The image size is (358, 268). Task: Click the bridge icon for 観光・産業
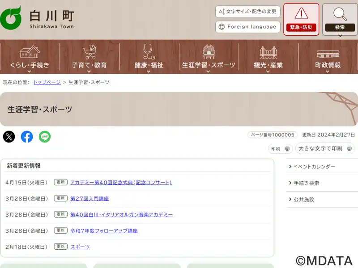pyautogui.click(x=268, y=52)
